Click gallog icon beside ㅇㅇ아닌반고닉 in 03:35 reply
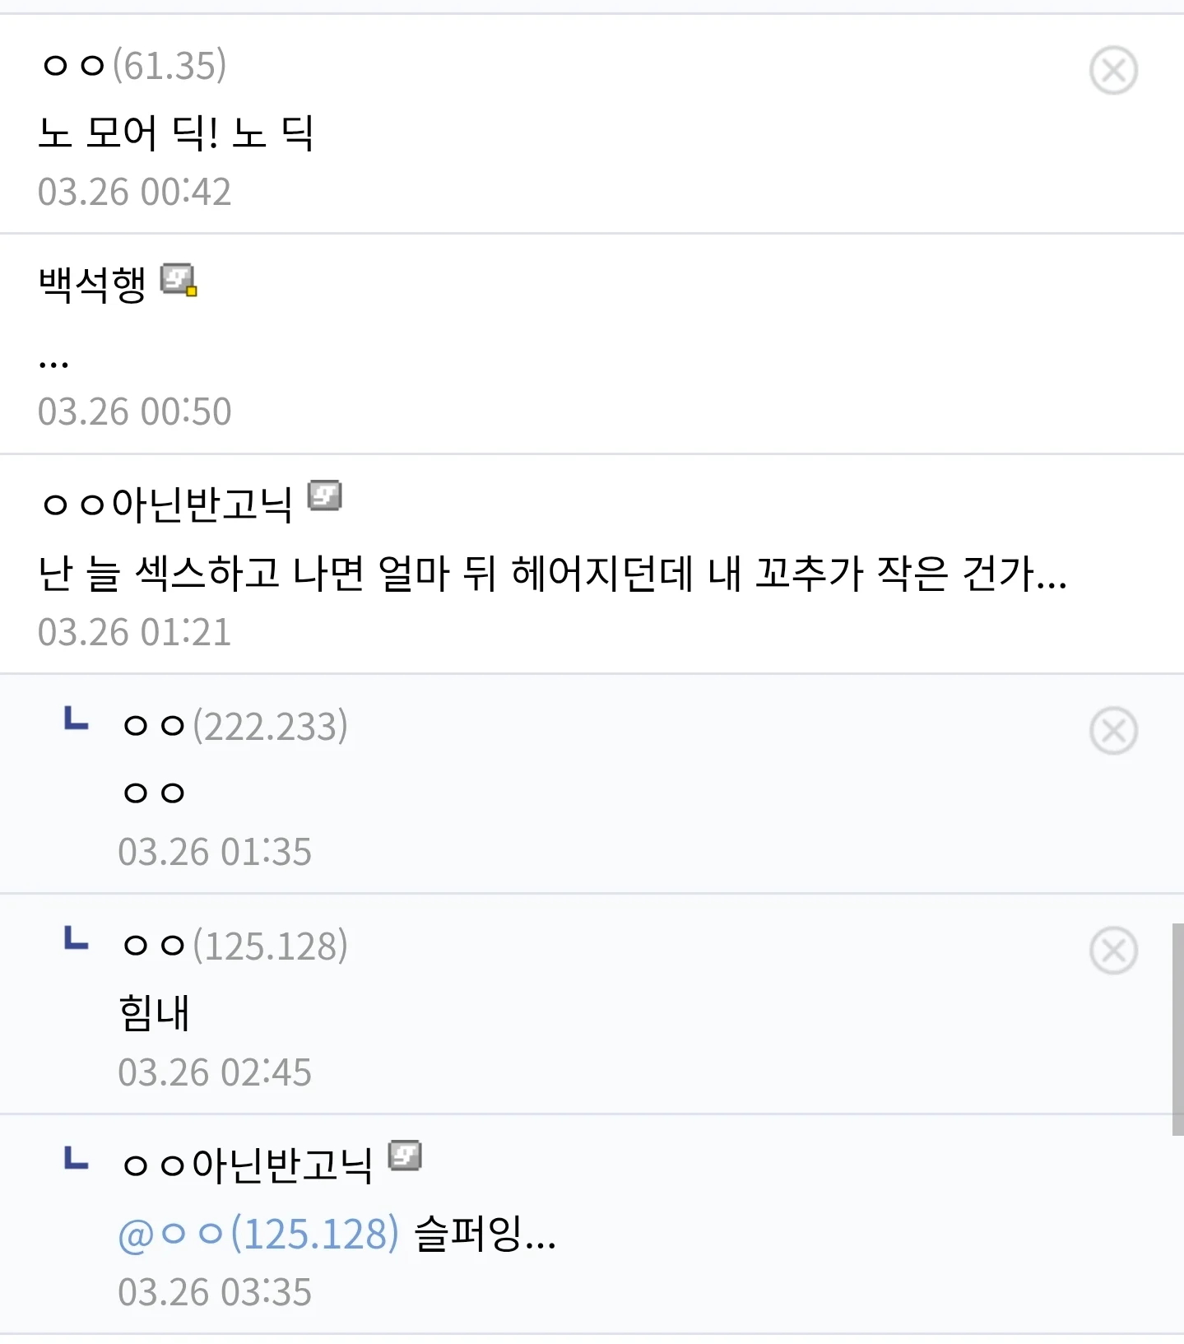 pyautogui.click(x=405, y=1156)
